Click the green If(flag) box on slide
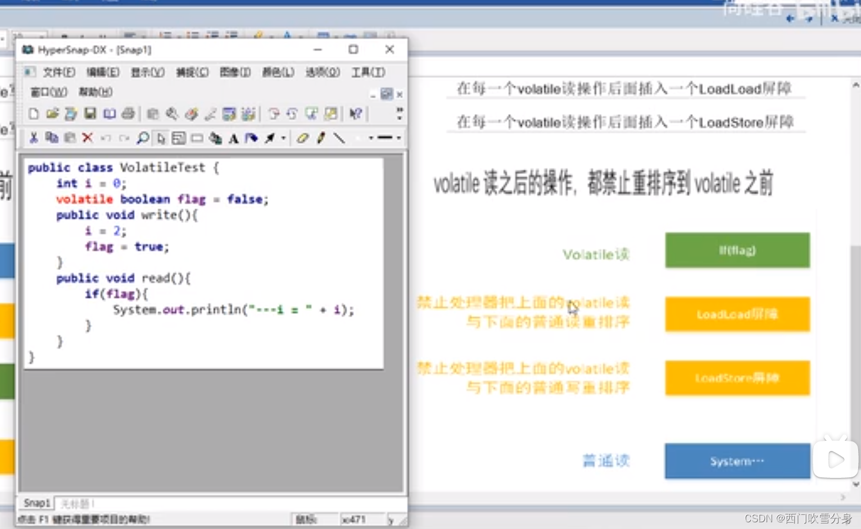This screenshot has width=861, height=529. click(x=737, y=250)
